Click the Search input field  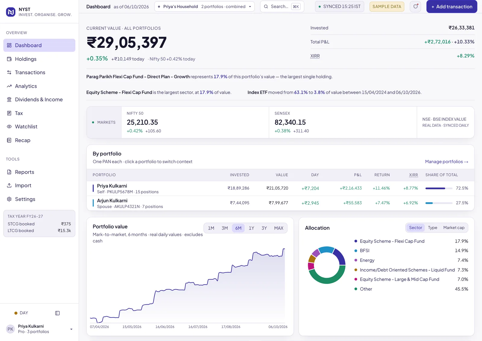click(282, 7)
